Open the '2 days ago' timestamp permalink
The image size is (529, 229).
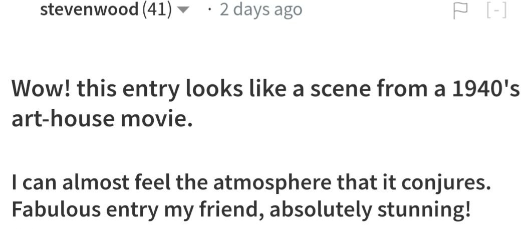click(x=261, y=10)
